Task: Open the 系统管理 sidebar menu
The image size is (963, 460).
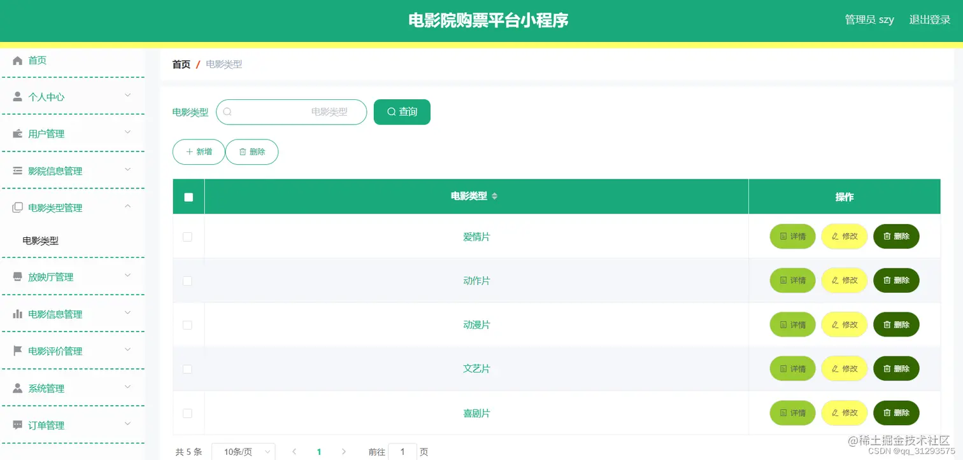Action: [x=73, y=388]
